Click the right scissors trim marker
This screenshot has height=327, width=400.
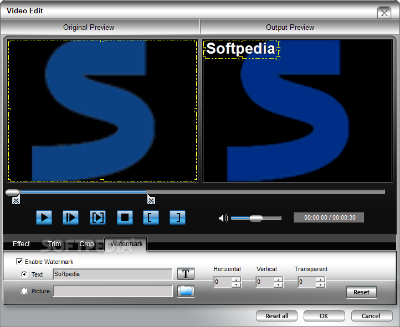point(151,200)
